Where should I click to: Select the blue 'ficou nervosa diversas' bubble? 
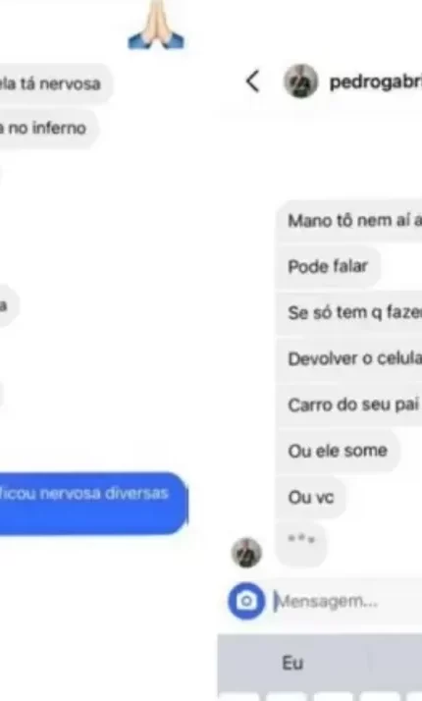click(93, 503)
